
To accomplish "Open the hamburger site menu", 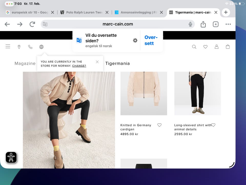I will click(x=8, y=47).
